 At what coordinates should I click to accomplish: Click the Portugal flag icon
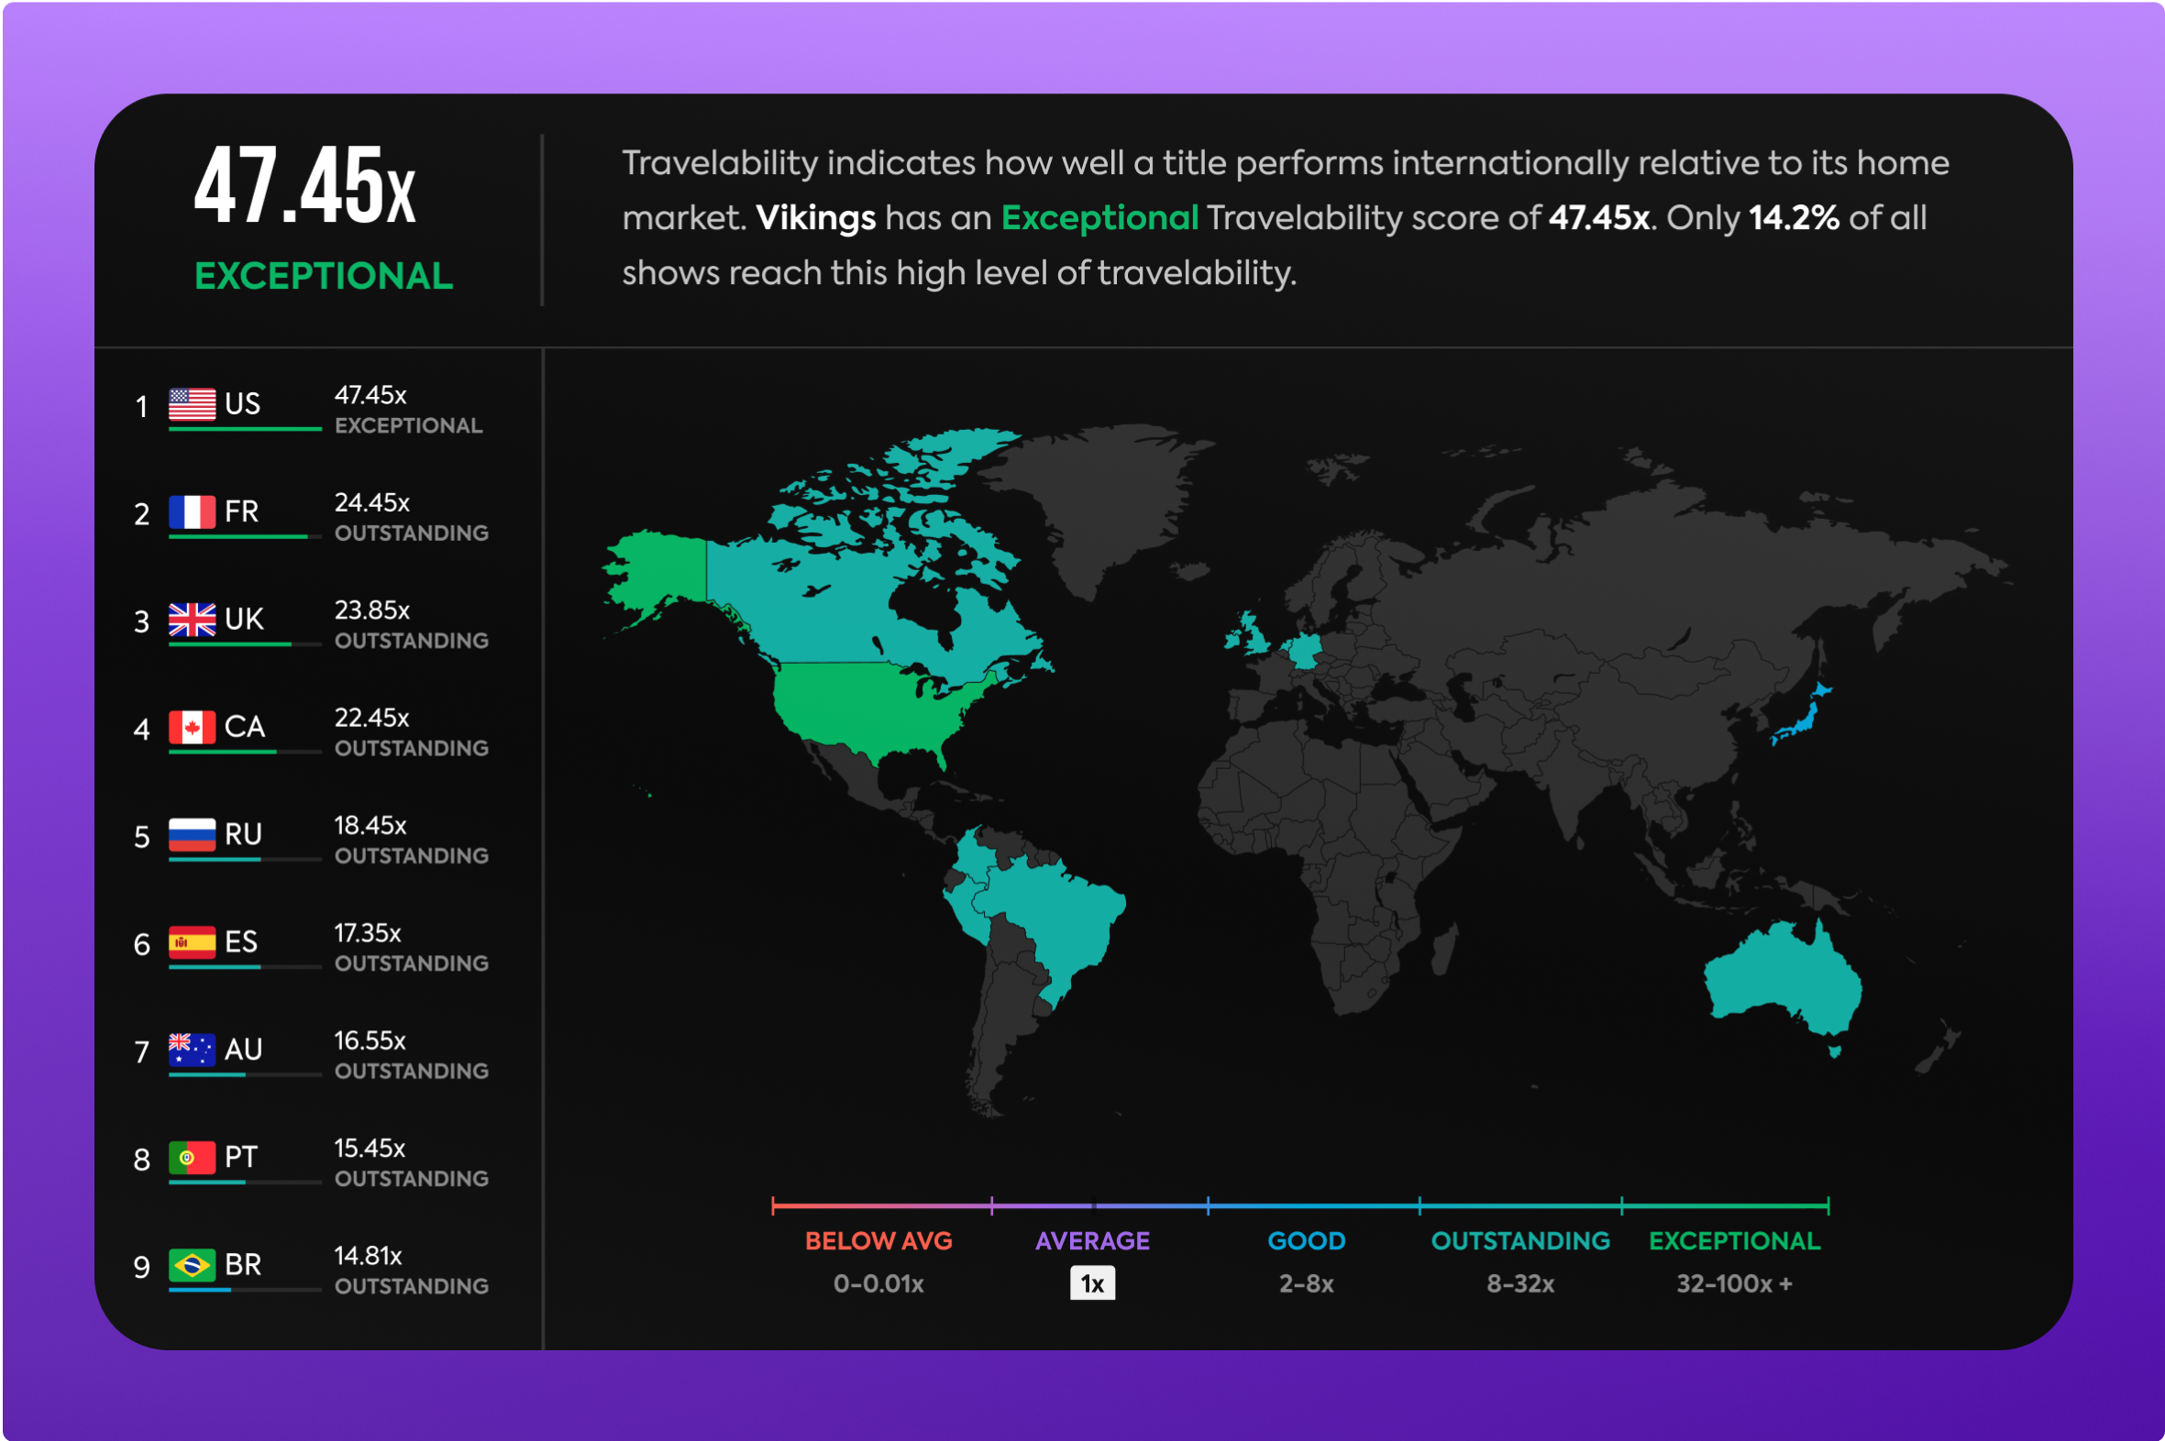pyautogui.click(x=193, y=1157)
